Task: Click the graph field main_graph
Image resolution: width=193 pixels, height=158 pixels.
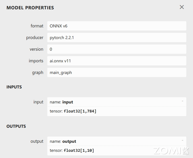Action: click(117, 72)
